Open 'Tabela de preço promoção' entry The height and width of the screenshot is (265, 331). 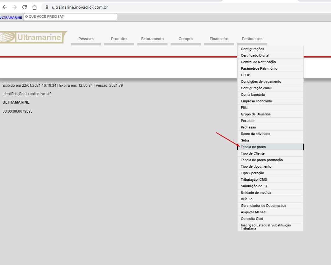tap(262, 160)
